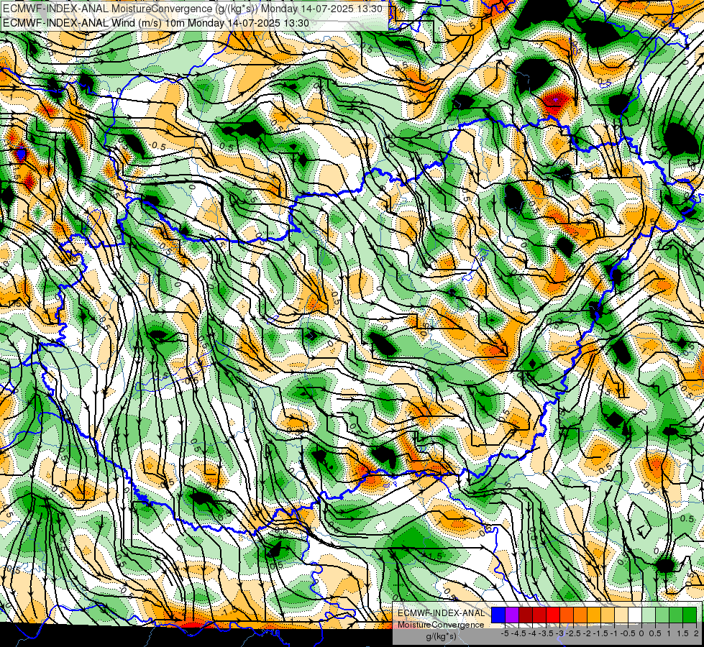Click the amber swatch between -2 and -1.5
This screenshot has height=647, width=704.
click(x=594, y=615)
